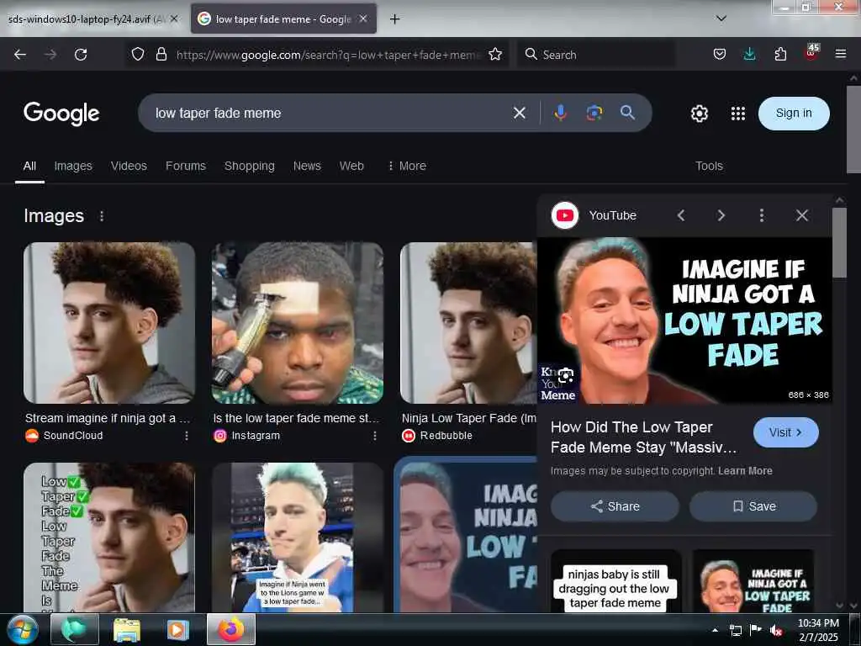Show previous image in YouTube preview panel
This screenshot has height=646, width=861.
point(681,215)
